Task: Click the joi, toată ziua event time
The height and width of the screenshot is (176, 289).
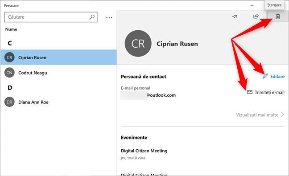Action: point(133,158)
